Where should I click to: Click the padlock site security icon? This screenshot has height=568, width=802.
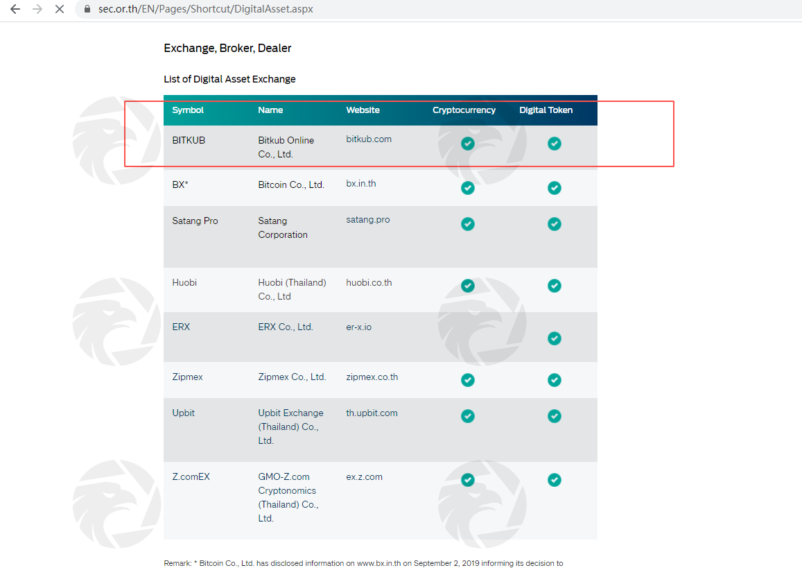pos(87,9)
